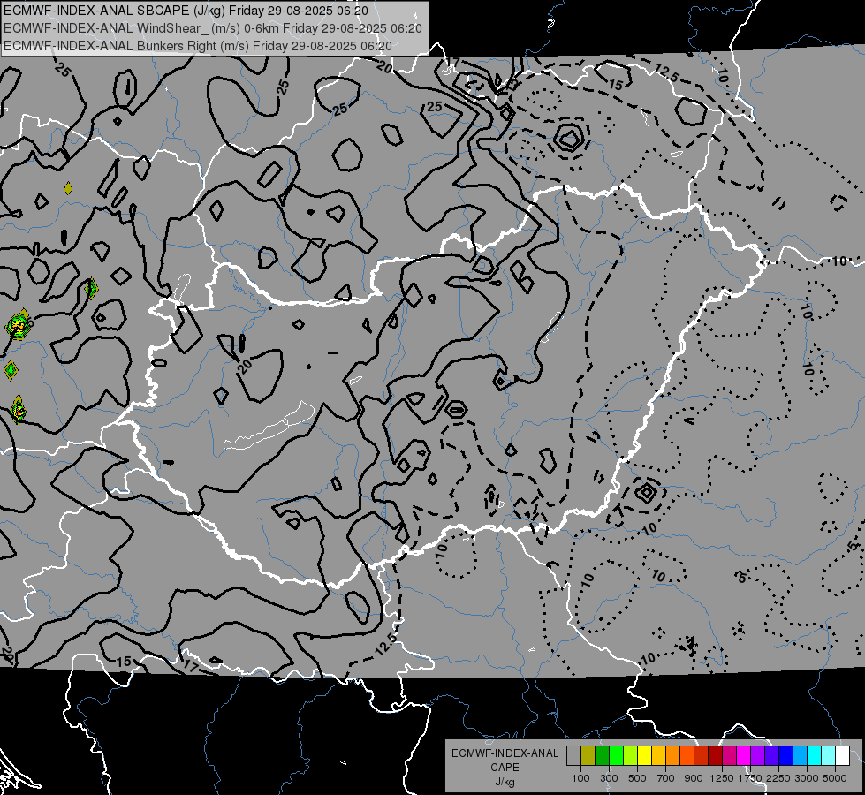Select the sky blue swatch left of 3000
This screenshot has height=795, width=865.
pos(800,756)
